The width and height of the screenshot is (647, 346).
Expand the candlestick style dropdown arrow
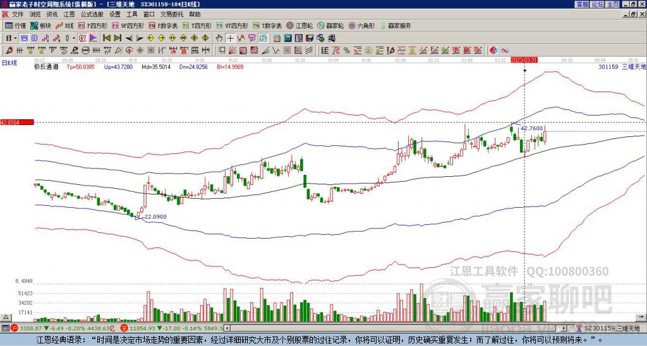click(x=74, y=39)
